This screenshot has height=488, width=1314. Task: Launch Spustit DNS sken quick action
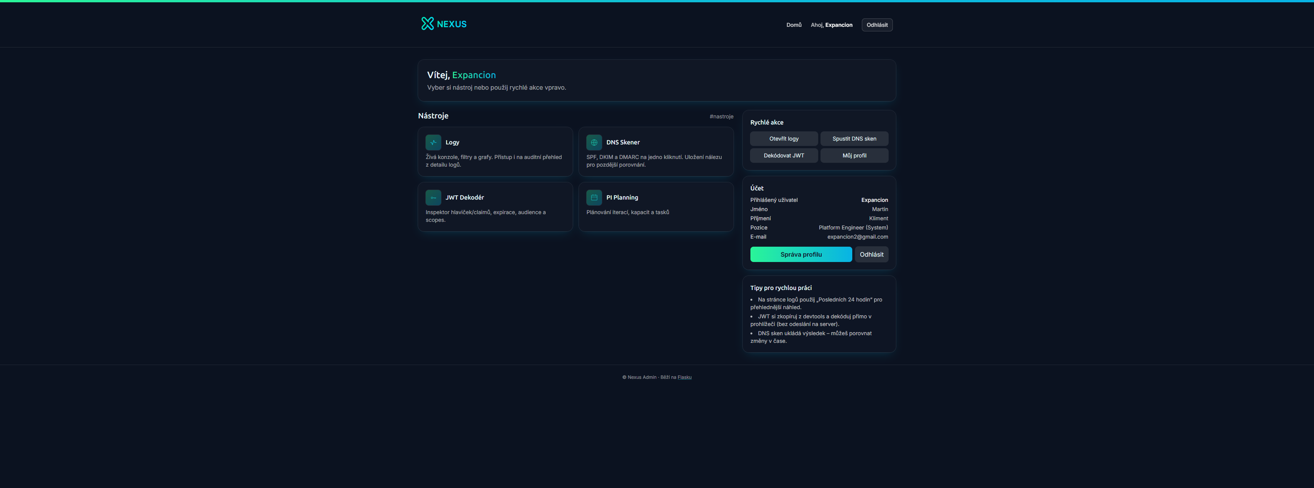click(x=854, y=139)
